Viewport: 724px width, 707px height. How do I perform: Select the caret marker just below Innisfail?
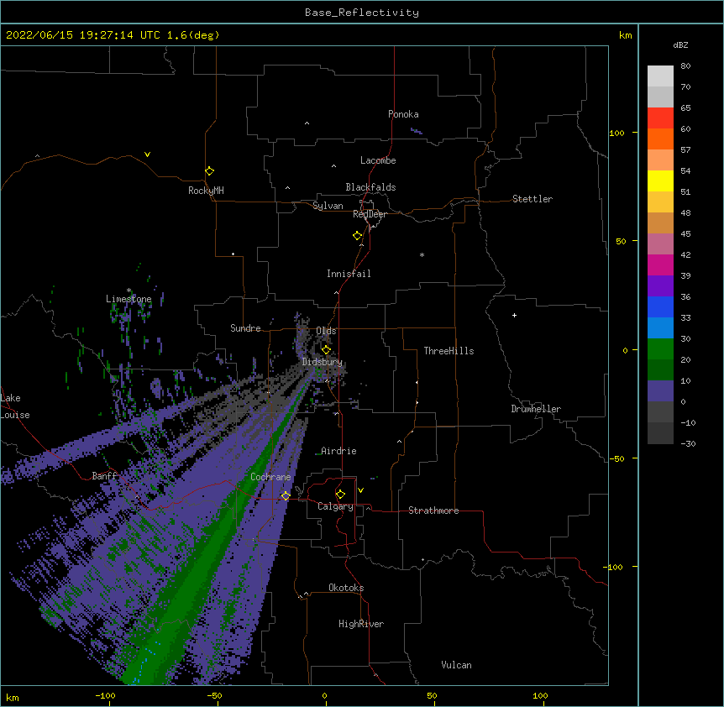tap(336, 292)
